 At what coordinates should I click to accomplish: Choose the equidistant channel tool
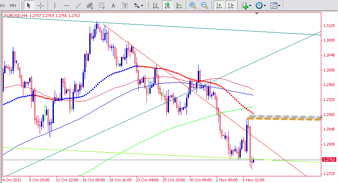[x=89, y=5]
